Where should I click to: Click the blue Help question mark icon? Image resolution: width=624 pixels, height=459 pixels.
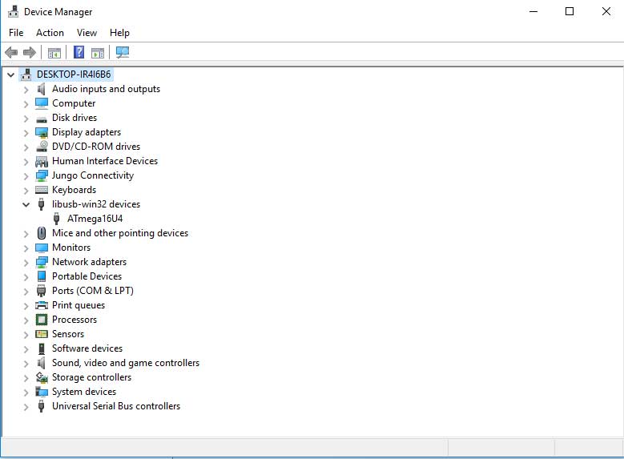[79, 52]
